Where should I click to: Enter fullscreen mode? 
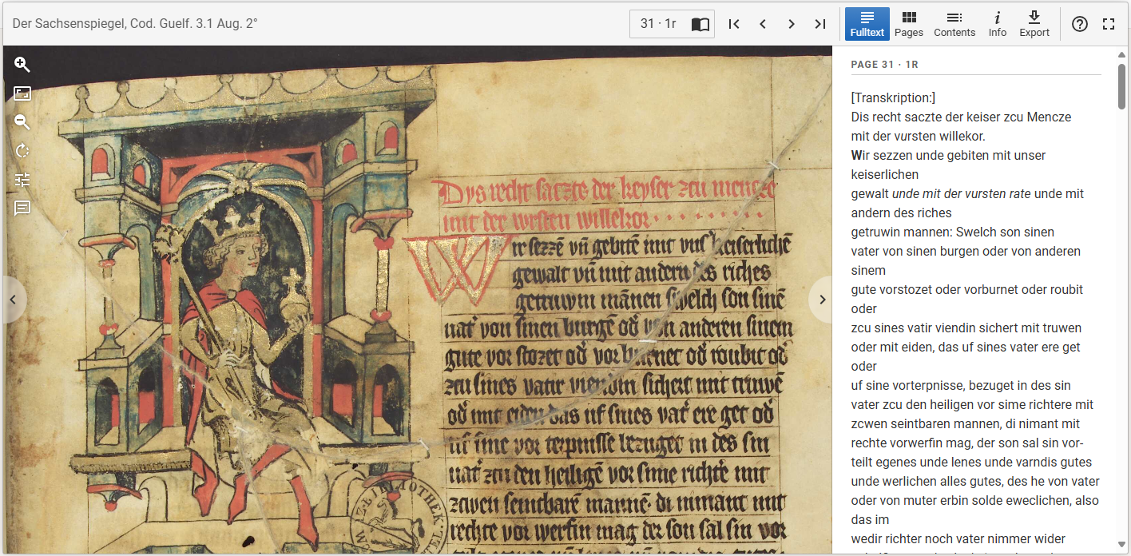(1109, 24)
